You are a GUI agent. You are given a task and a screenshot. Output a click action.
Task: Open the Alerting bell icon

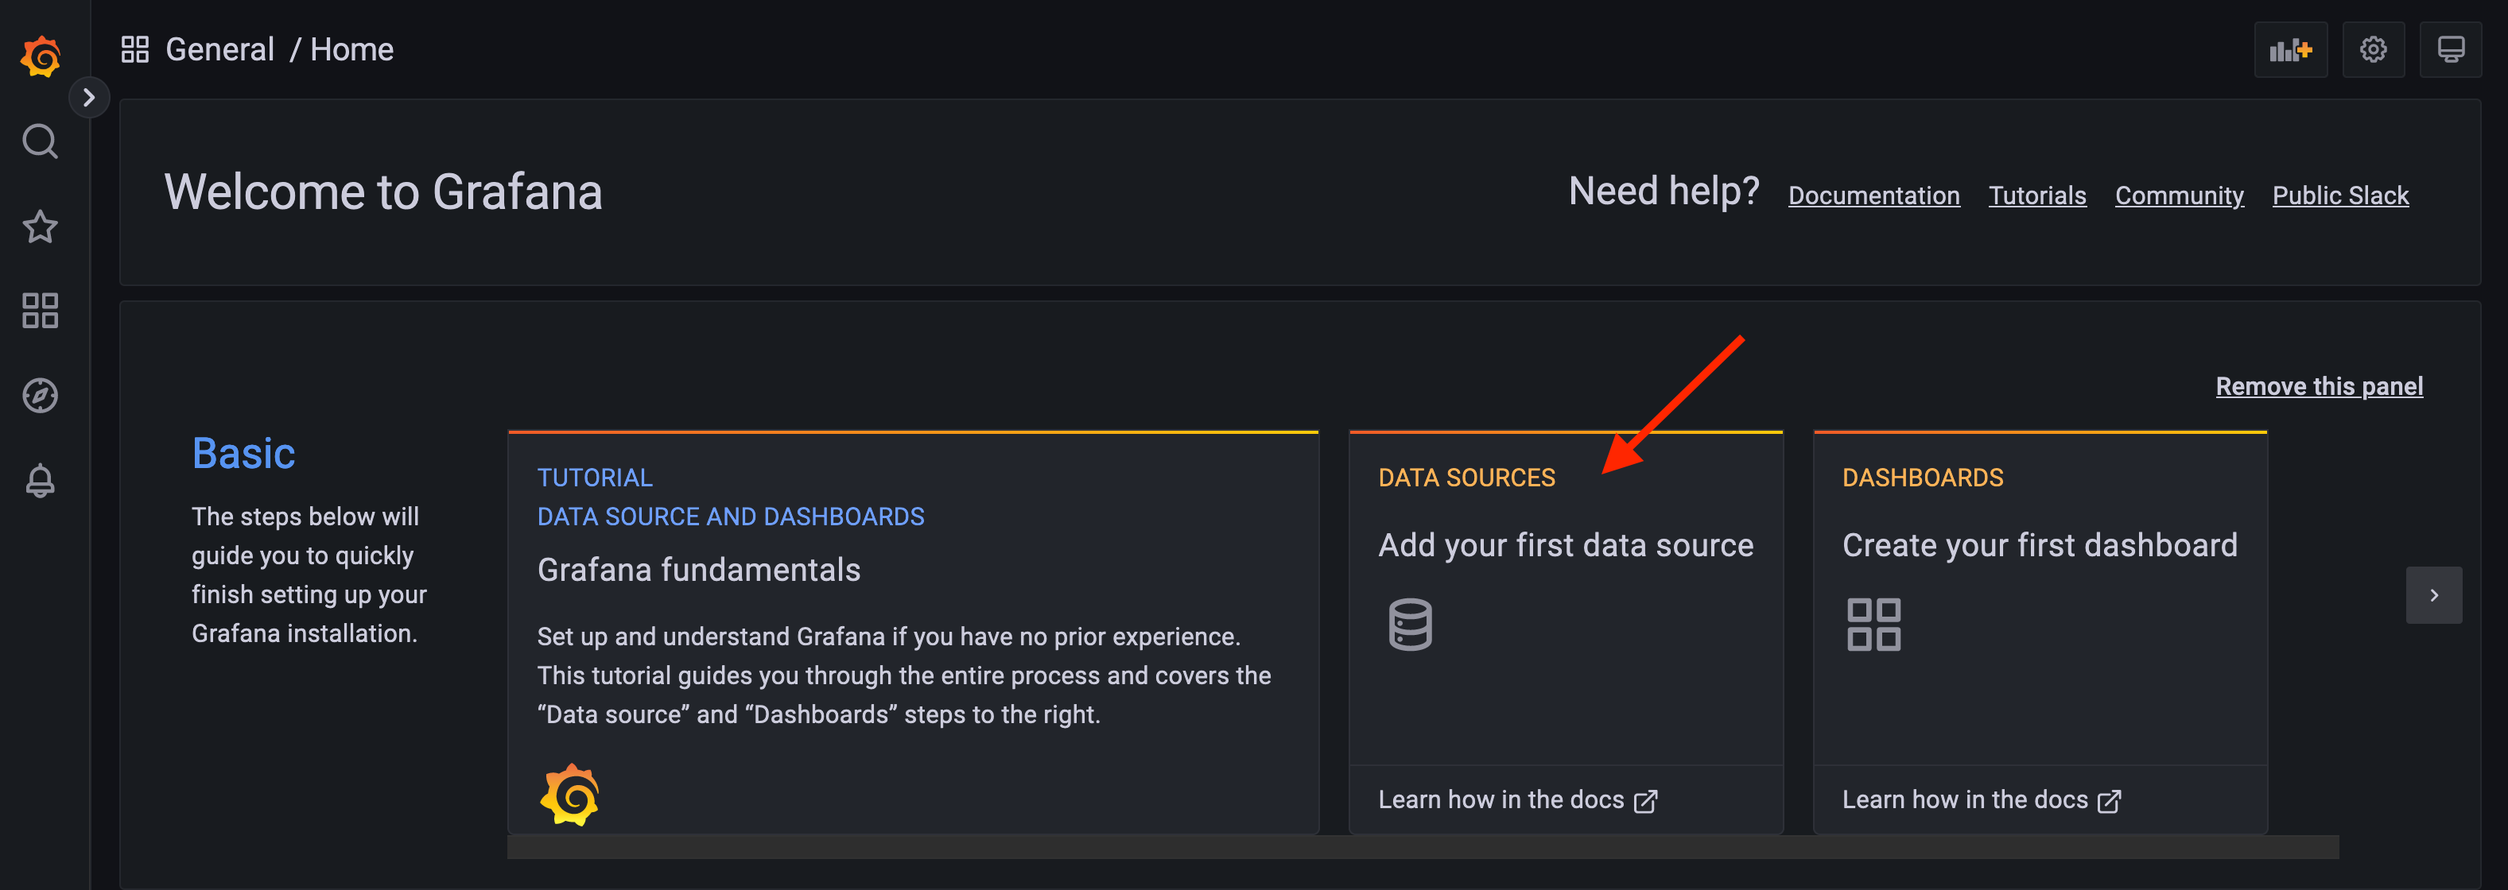point(40,481)
